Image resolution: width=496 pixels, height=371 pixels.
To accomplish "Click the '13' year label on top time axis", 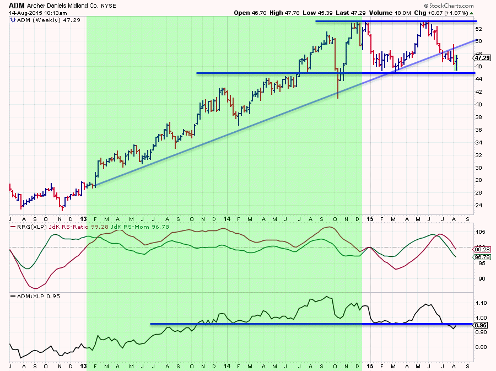I will [x=83, y=219].
